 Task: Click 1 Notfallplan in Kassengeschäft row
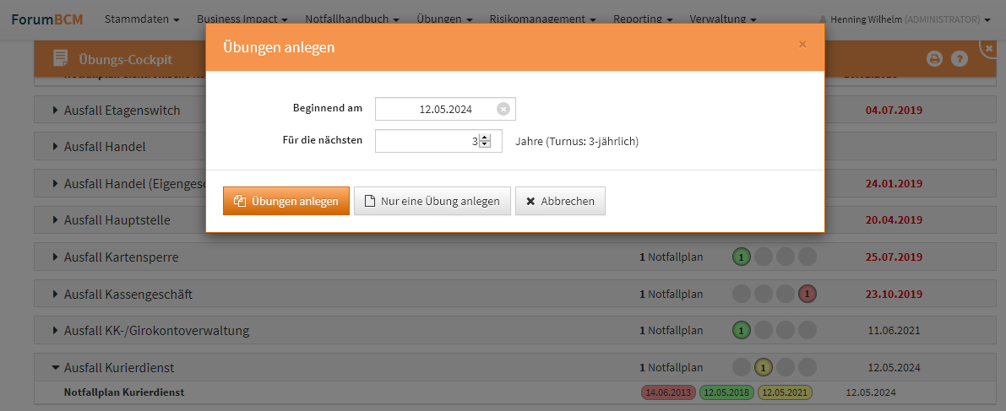[672, 295]
